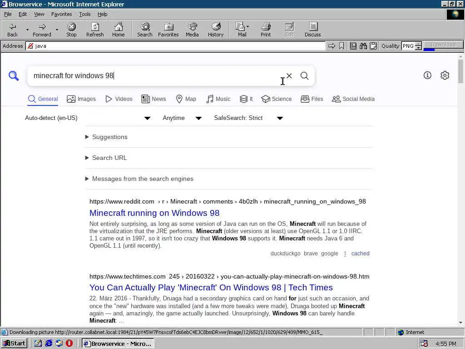
Task: Open the SafeSearch: Strict dropdown
Action: 248,118
